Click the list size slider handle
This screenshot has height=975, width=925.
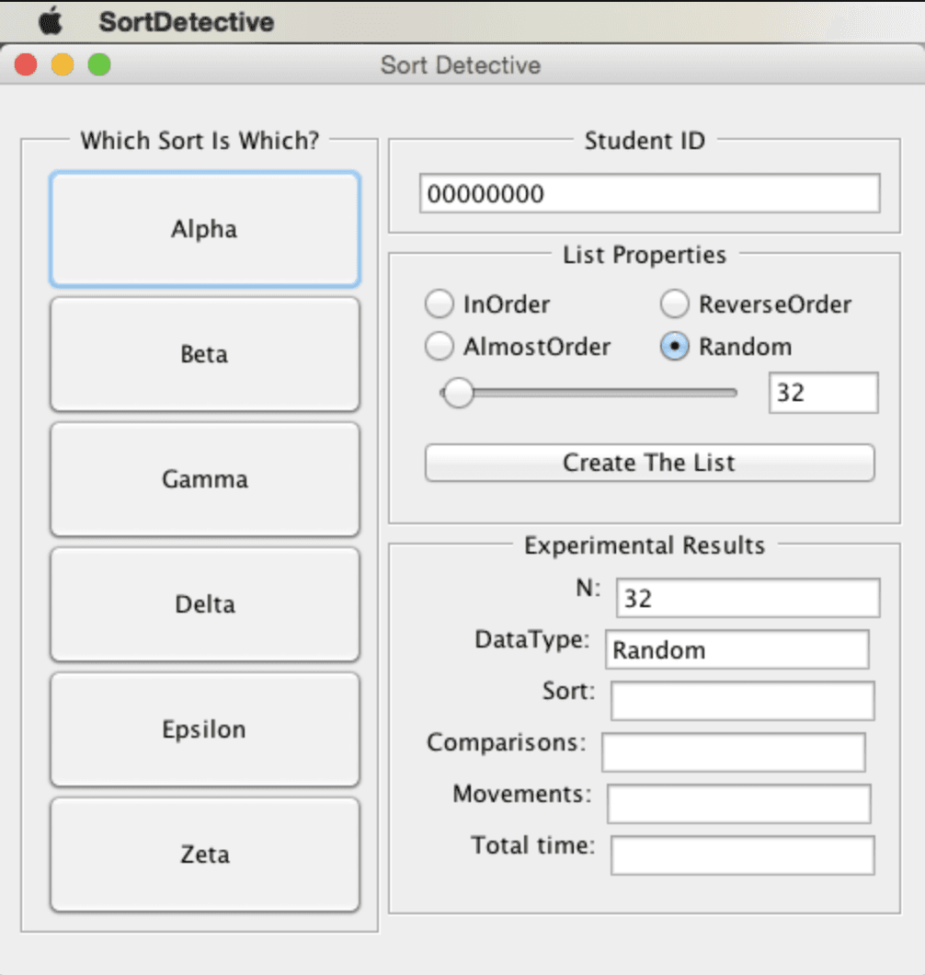(457, 394)
